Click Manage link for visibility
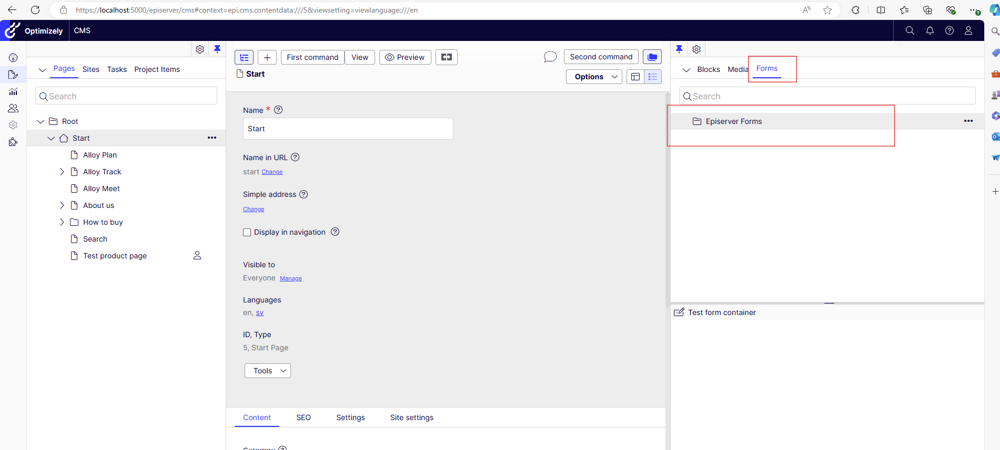The image size is (1000, 450). [290, 279]
